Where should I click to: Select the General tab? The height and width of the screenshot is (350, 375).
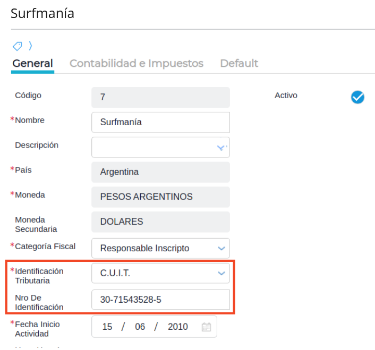[x=32, y=64]
